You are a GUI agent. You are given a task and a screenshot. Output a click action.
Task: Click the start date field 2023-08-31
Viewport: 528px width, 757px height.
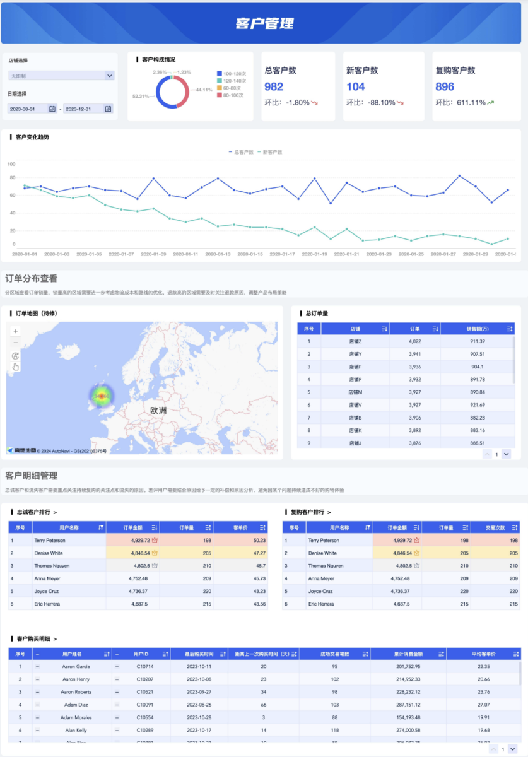pyautogui.click(x=33, y=109)
